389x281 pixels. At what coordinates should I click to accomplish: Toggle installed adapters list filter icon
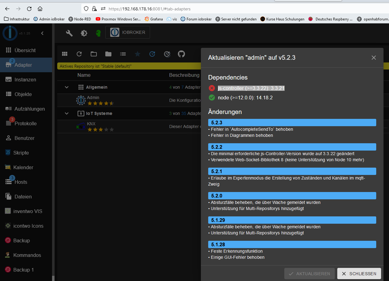123,54
